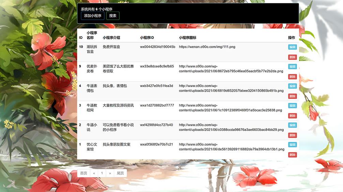Open the 搜索 button
The image size is (343, 192).
click(x=113, y=16)
